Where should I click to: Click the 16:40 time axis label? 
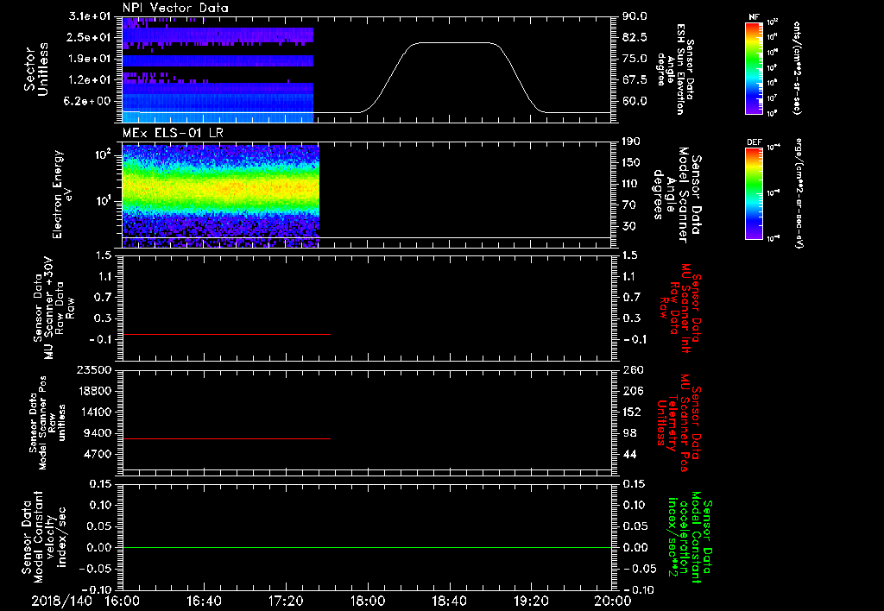tap(204, 601)
